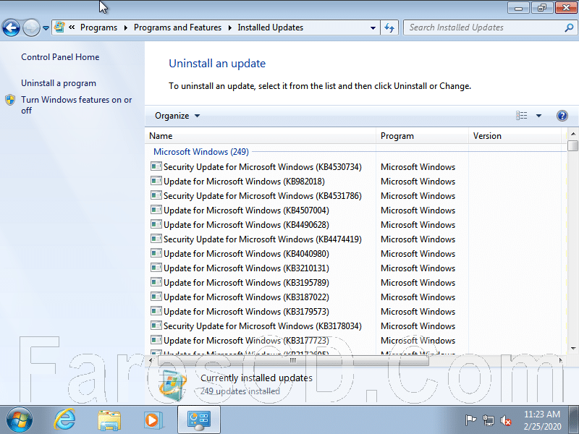
Task: Change view using the view icon
Action: click(x=521, y=116)
